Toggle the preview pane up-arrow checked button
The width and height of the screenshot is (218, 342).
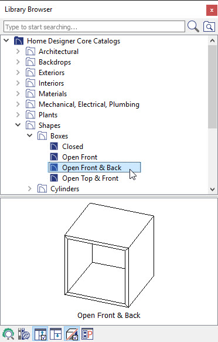pos(40,334)
